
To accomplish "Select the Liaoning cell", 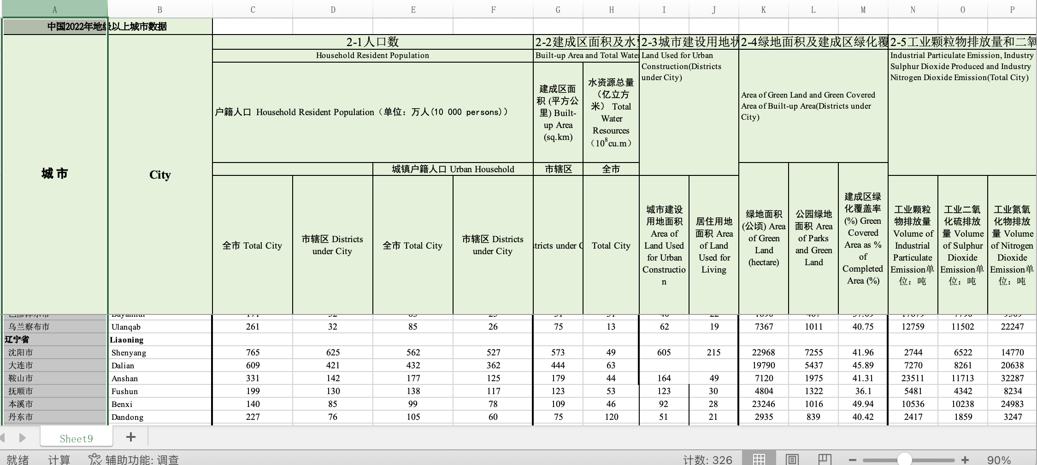I will pos(160,339).
